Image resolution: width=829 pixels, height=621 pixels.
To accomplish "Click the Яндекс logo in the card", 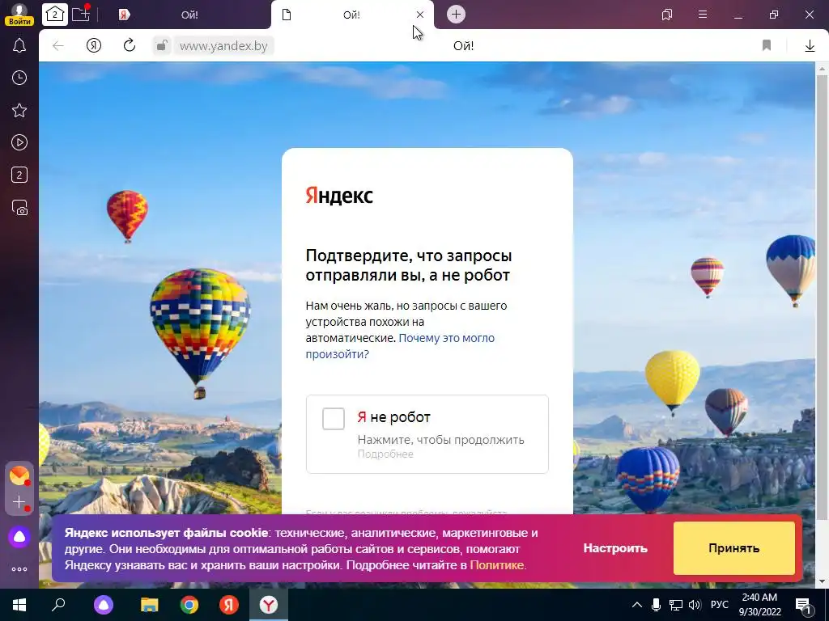I will [x=339, y=196].
